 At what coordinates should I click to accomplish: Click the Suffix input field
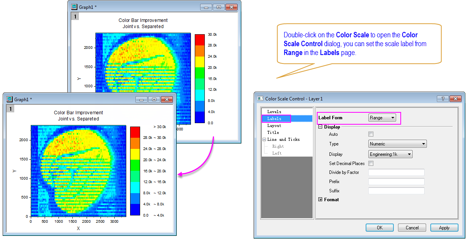pos(396,191)
